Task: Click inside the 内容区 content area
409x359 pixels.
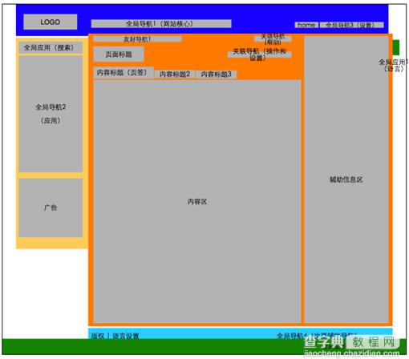Action: click(197, 201)
